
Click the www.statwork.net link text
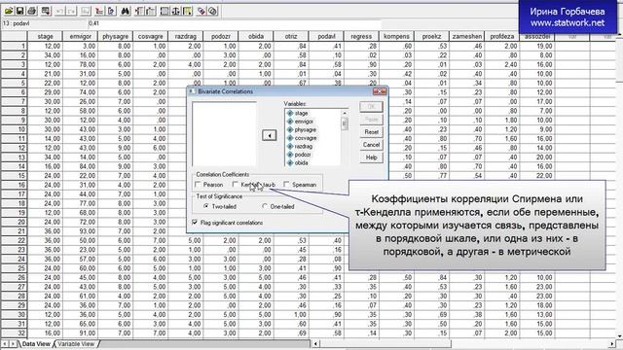pos(568,22)
